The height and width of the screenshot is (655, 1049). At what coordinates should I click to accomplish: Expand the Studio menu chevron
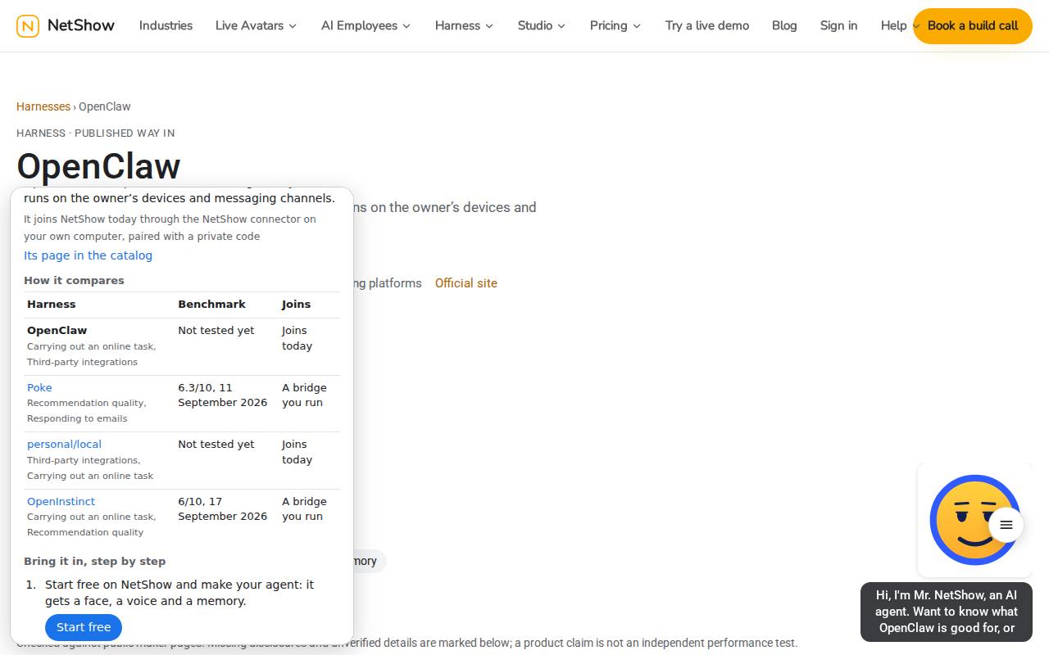pyautogui.click(x=561, y=25)
